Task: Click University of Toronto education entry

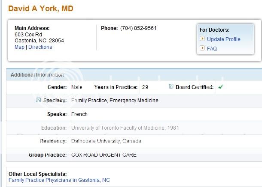Action: 125,128
